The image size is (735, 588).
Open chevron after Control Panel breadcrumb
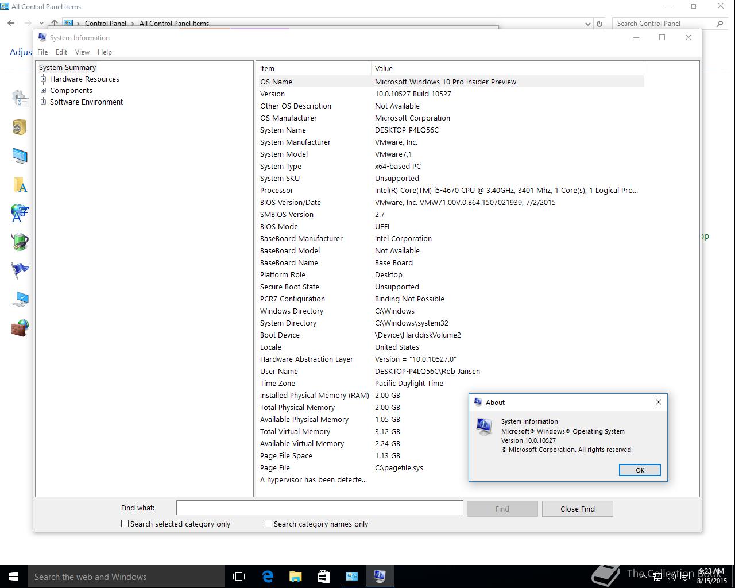click(x=133, y=24)
